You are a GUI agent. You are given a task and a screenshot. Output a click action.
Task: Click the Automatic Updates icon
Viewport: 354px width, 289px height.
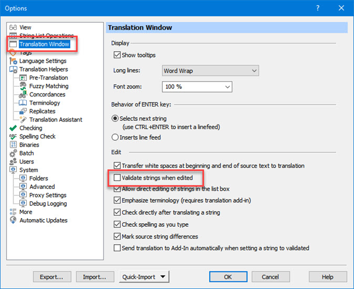click(x=13, y=220)
